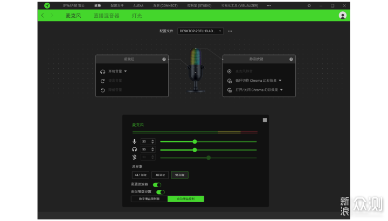388x221 pixels.
Task: Open the 可视化工具 (VISUALIZER) module
Action: (x=240, y=5)
